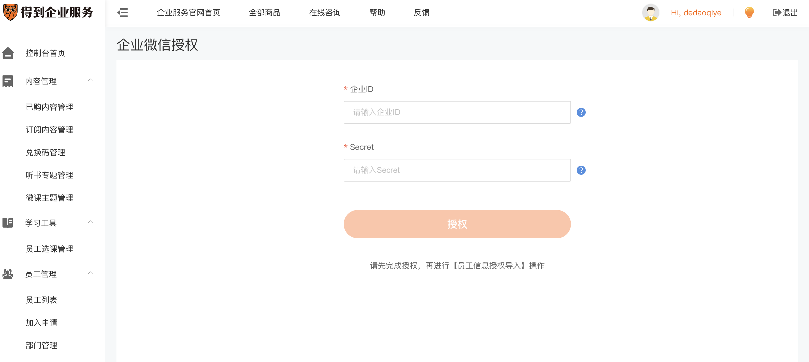This screenshot has height=362, width=809.
Task: Go to 员工列表 in sidebar
Action: (x=41, y=300)
